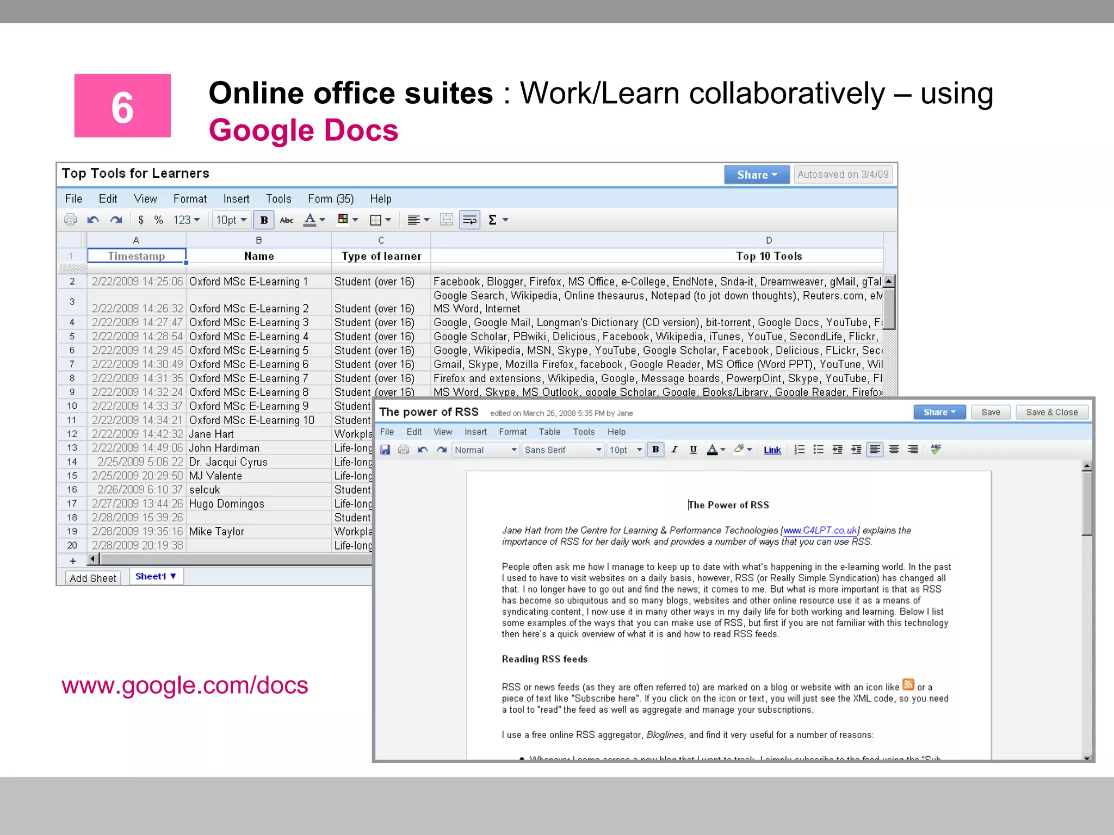This screenshot has width=1114, height=835.
Task: Open the document 10pt size dropdown
Action: 626,450
